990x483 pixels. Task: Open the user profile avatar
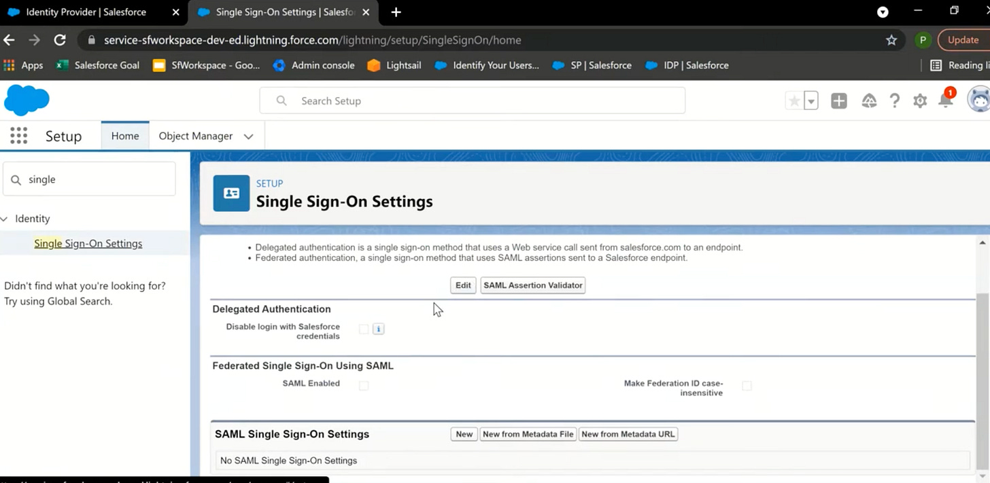(979, 101)
